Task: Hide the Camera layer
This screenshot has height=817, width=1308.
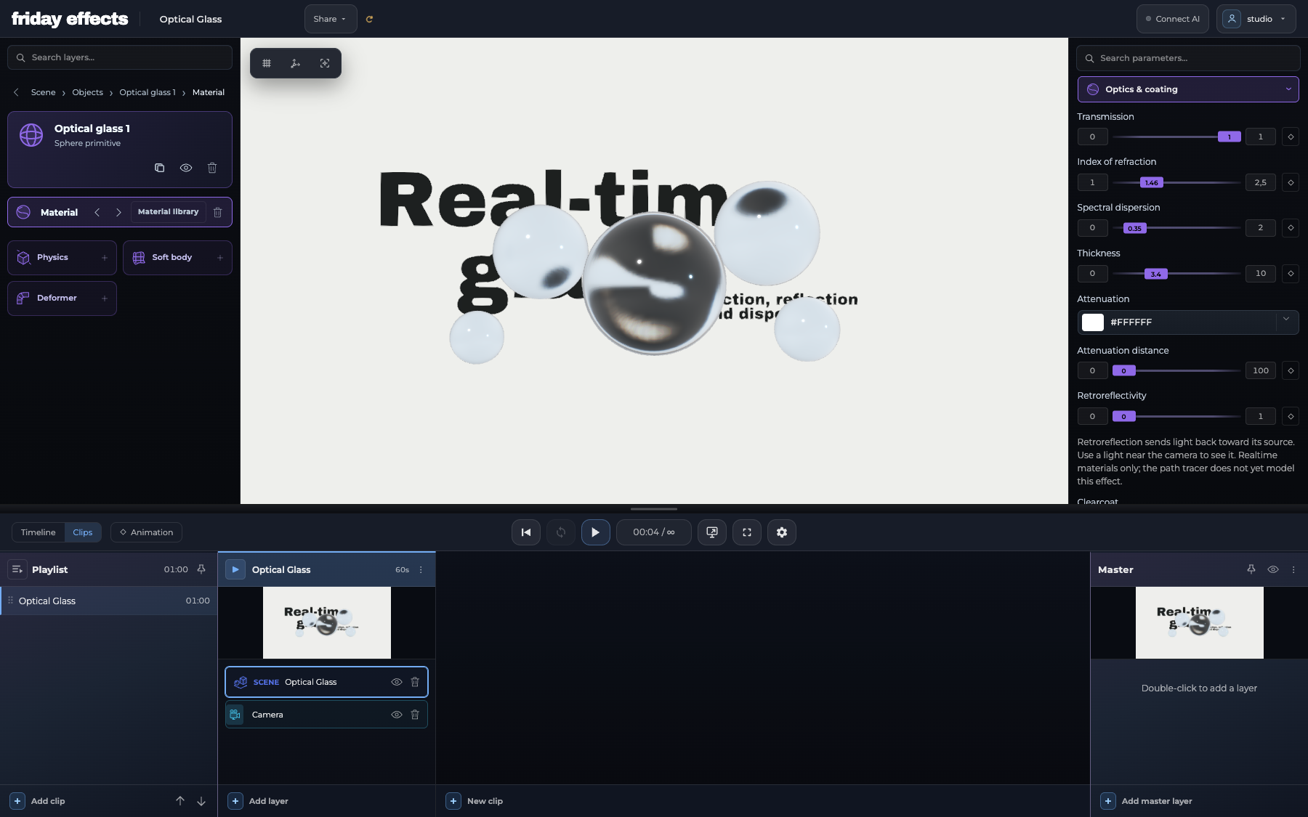Action: click(x=397, y=715)
